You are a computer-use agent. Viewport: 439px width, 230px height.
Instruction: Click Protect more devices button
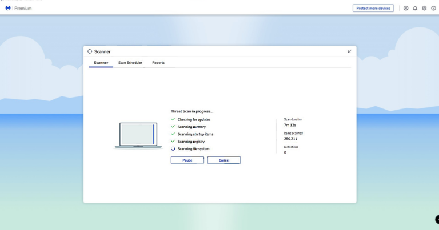point(373,9)
